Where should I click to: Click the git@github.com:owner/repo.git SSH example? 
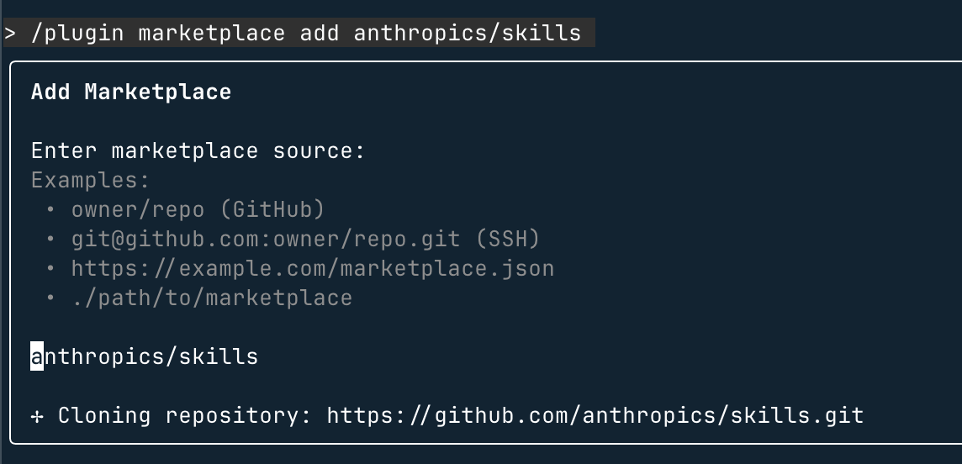click(x=305, y=239)
